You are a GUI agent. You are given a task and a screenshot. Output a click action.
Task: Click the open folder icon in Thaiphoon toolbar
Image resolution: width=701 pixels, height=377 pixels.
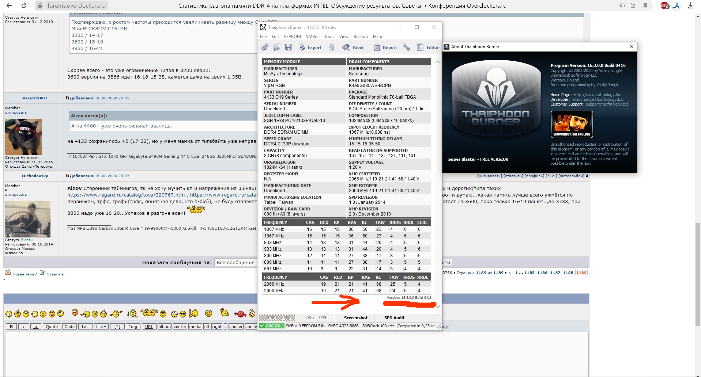click(276, 47)
